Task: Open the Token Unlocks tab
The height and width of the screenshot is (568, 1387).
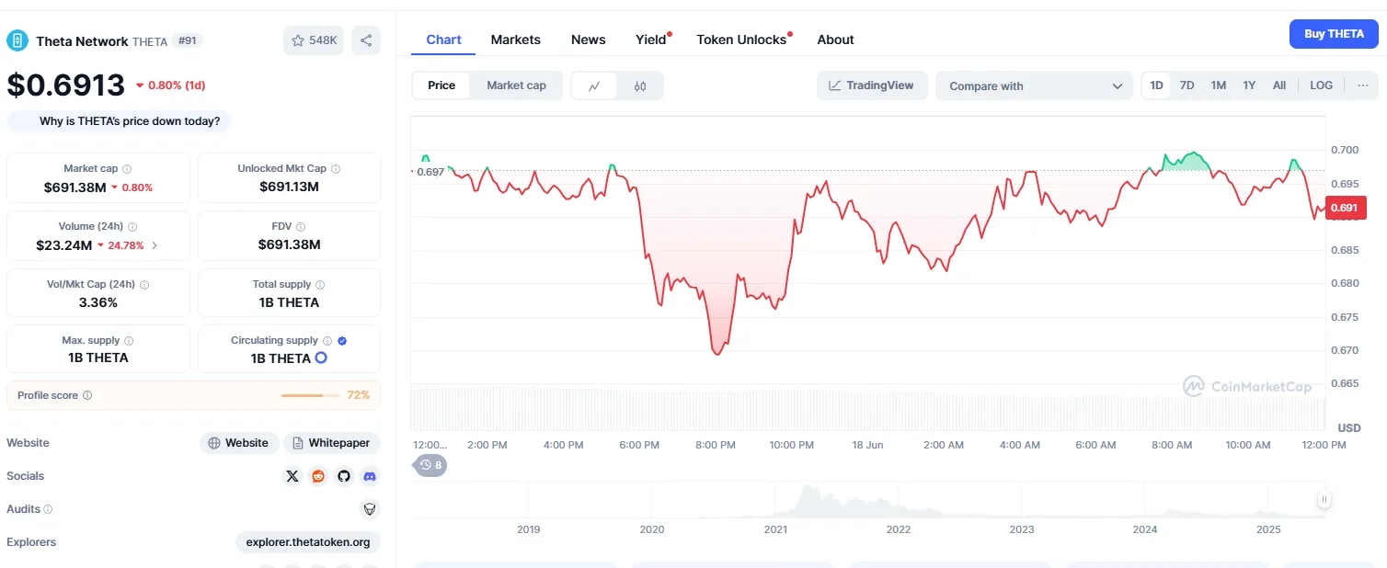Action: 741,40
